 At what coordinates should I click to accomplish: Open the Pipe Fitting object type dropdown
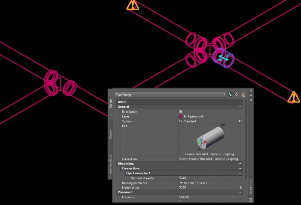tap(224, 95)
